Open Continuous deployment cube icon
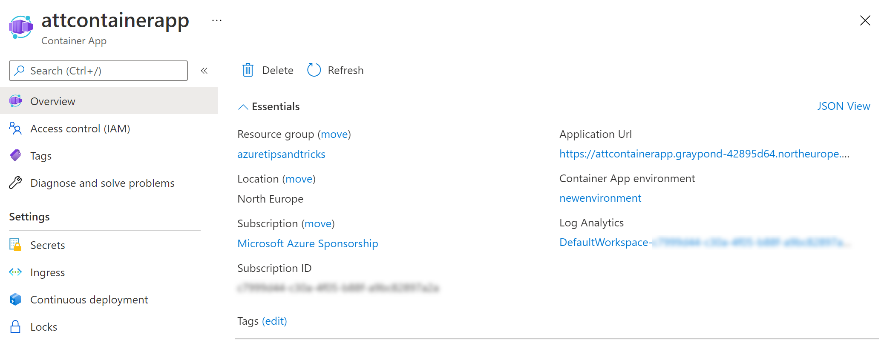This screenshot has width=887, height=346. tap(15, 300)
